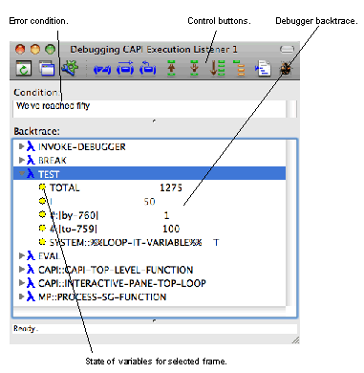Image resolution: width=364 pixels, height=373 pixels.
Task: Expand the CAPI::CAPI-TOP-LEVEL-FUNCTION frame
Action: [x=22, y=270]
